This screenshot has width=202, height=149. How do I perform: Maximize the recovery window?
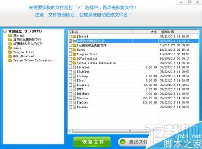pos(189,2)
